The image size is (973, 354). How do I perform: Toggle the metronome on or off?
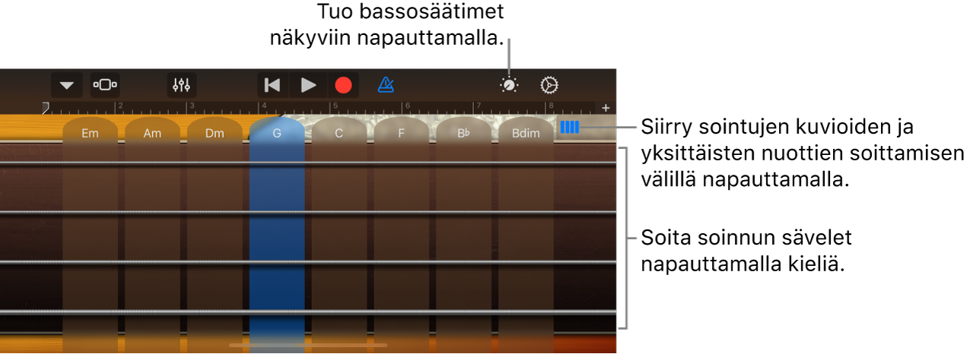386,85
